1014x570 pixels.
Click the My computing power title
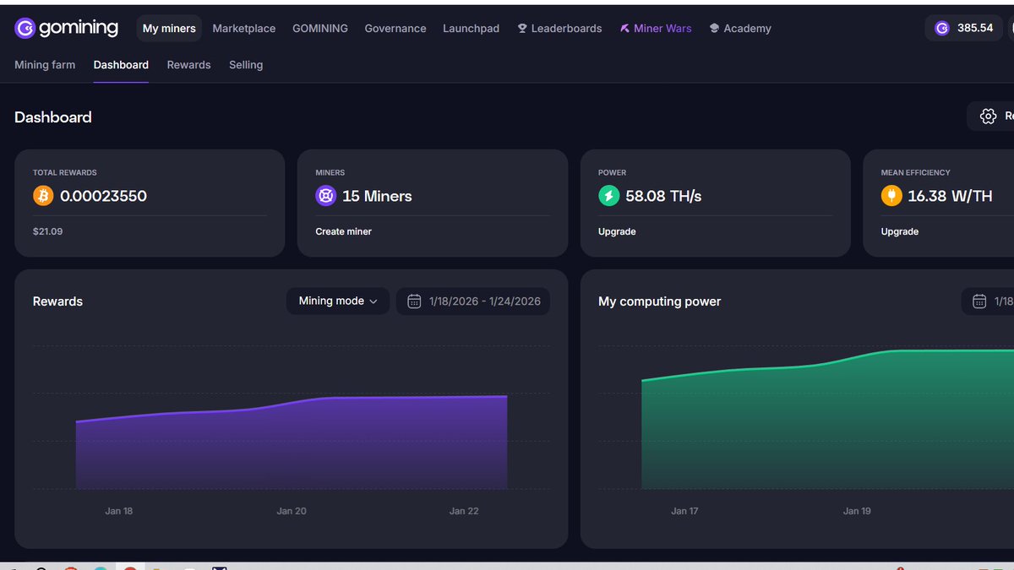click(x=660, y=301)
